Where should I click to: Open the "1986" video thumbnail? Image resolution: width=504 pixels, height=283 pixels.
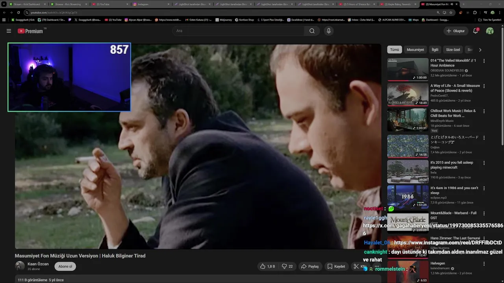[x=408, y=197]
